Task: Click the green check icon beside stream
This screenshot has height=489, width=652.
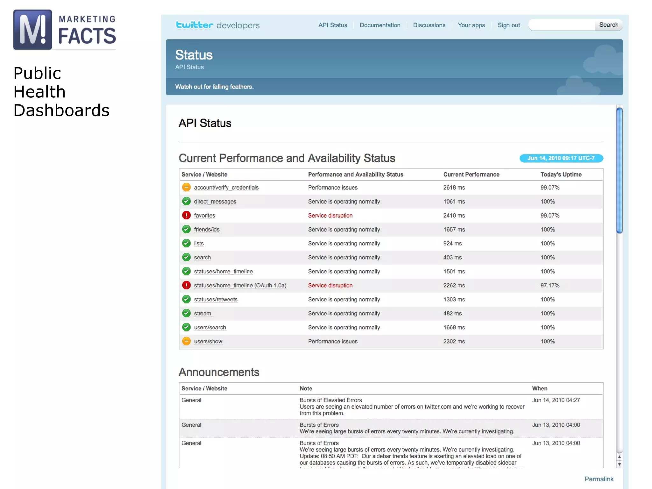Action: click(x=186, y=313)
